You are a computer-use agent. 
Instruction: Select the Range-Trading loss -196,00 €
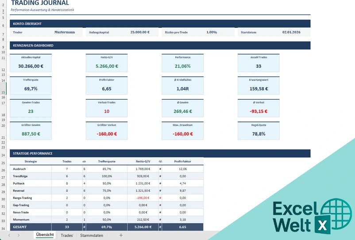pos(143,198)
